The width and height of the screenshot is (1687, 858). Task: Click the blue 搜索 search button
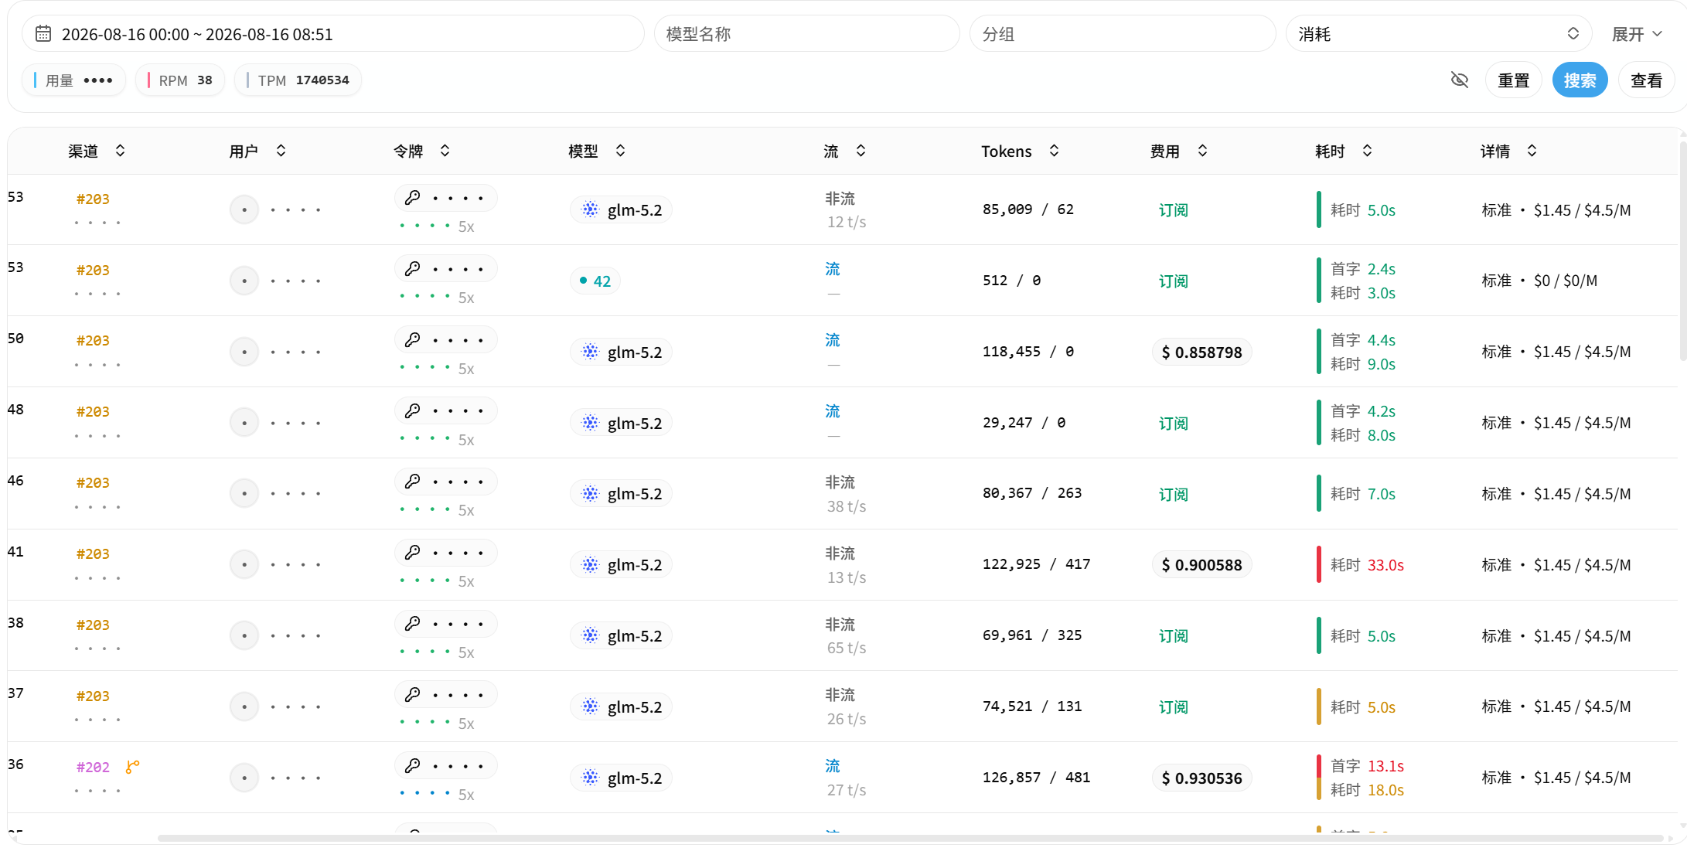click(1580, 80)
